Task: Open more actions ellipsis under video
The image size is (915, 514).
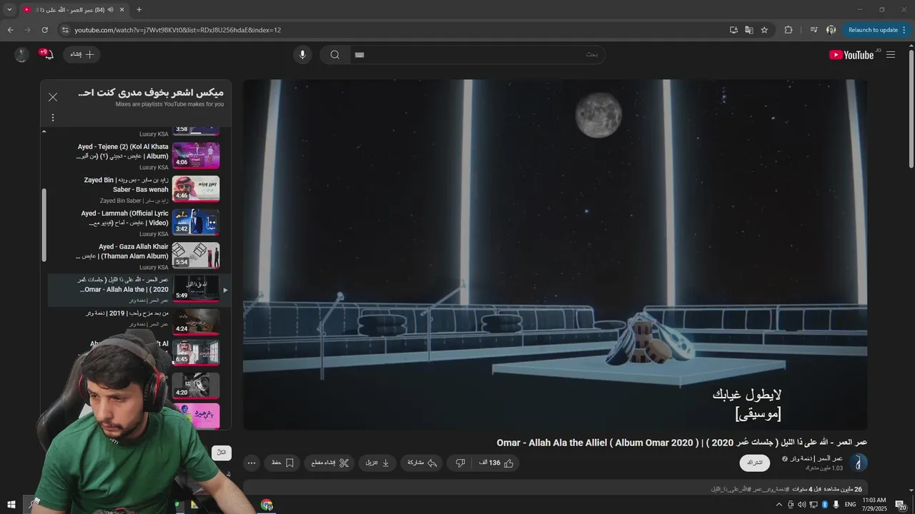Action: point(252,463)
